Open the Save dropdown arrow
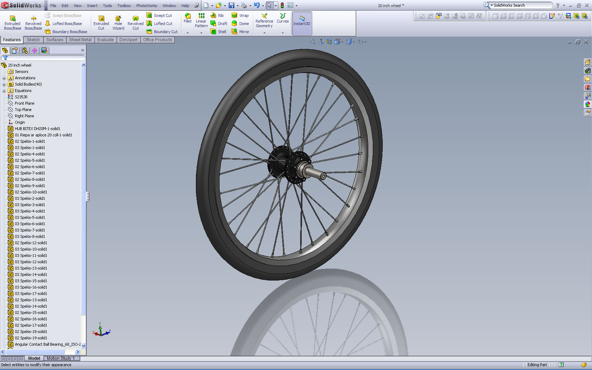This screenshot has width=592, height=370. pos(238,6)
